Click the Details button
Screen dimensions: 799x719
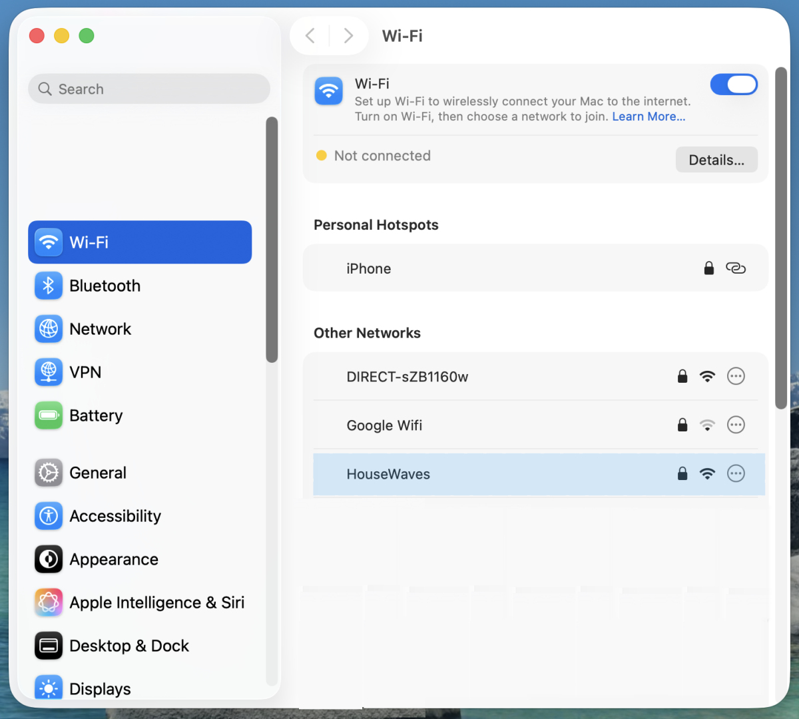(x=716, y=159)
